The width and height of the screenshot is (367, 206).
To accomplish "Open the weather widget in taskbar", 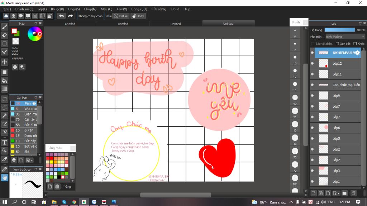I will 269,202.
